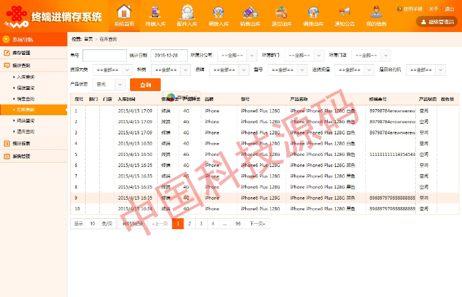
Task: Click the 退出 link at top right
Action: pyautogui.click(x=450, y=9)
